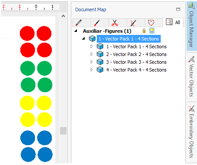Expand 4 - Vector Pack 4 row

point(92,70)
